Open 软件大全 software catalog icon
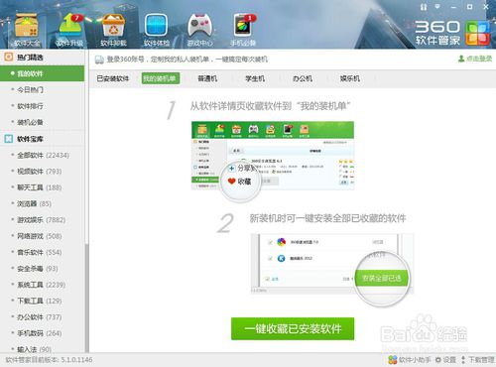496x367 pixels. pyautogui.click(x=27, y=30)
